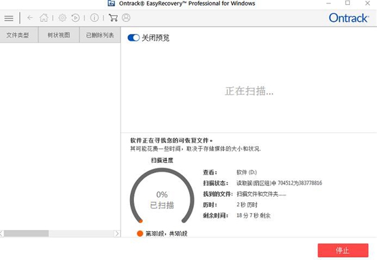Click the orange stage indicator dot
Viewport: 377px width, 260px height.
140,234
